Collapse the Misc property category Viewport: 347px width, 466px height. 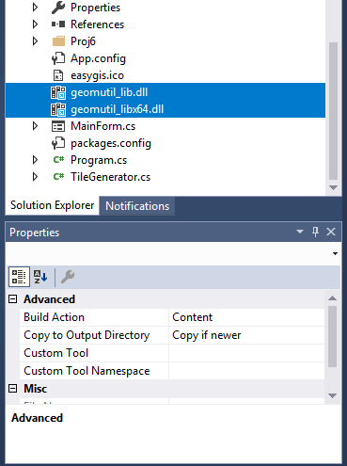pyautogui.click(x=13, y=389)
